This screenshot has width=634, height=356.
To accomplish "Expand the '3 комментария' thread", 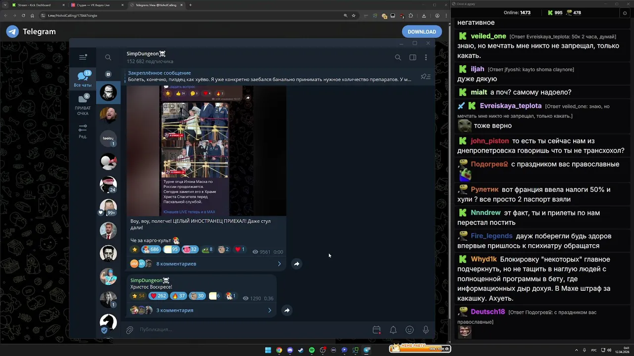I will click(x=201, y=310).
